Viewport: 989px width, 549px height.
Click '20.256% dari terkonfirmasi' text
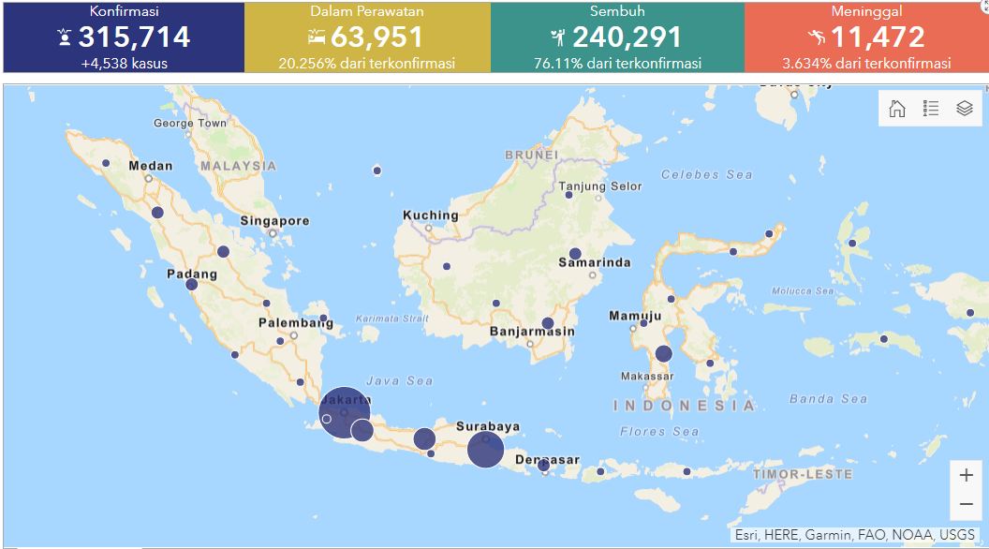(367, 63)
